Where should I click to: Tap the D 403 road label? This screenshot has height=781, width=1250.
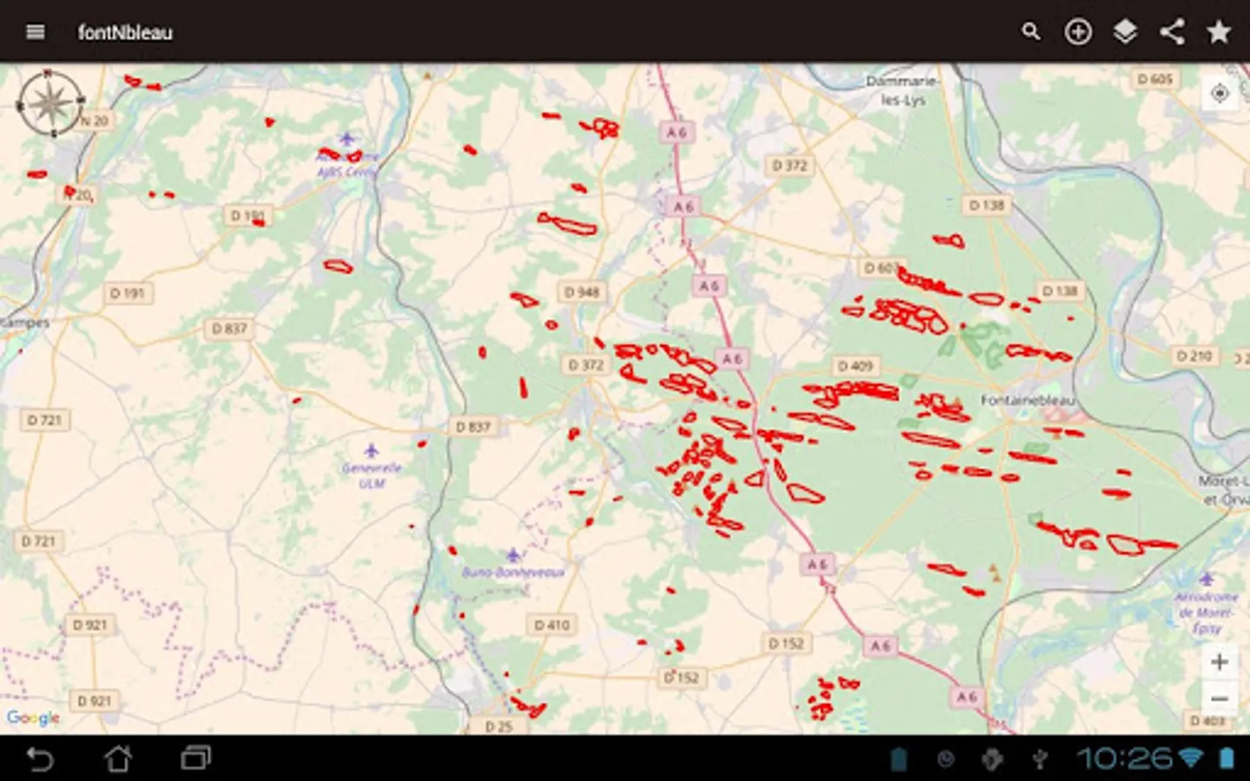point(1207,720)
